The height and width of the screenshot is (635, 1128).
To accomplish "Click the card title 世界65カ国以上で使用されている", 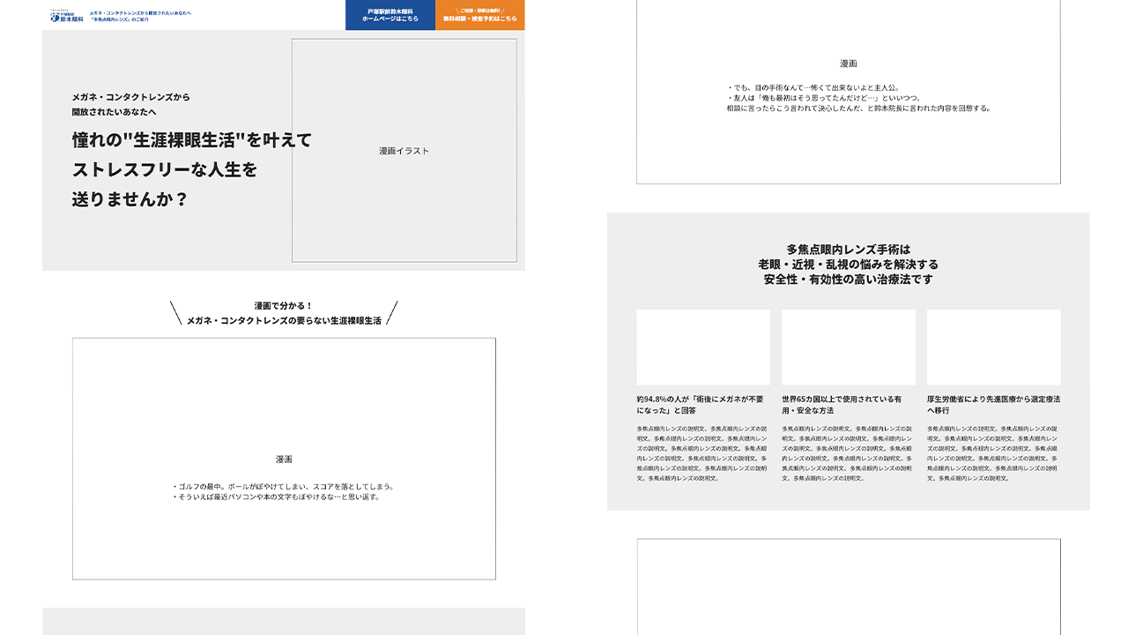I will point(842,405).
